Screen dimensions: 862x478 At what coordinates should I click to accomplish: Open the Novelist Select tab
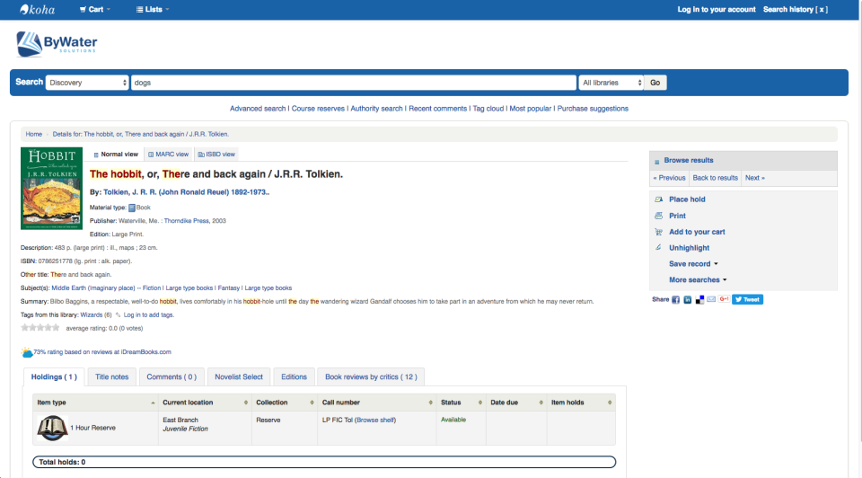(239, 376)
